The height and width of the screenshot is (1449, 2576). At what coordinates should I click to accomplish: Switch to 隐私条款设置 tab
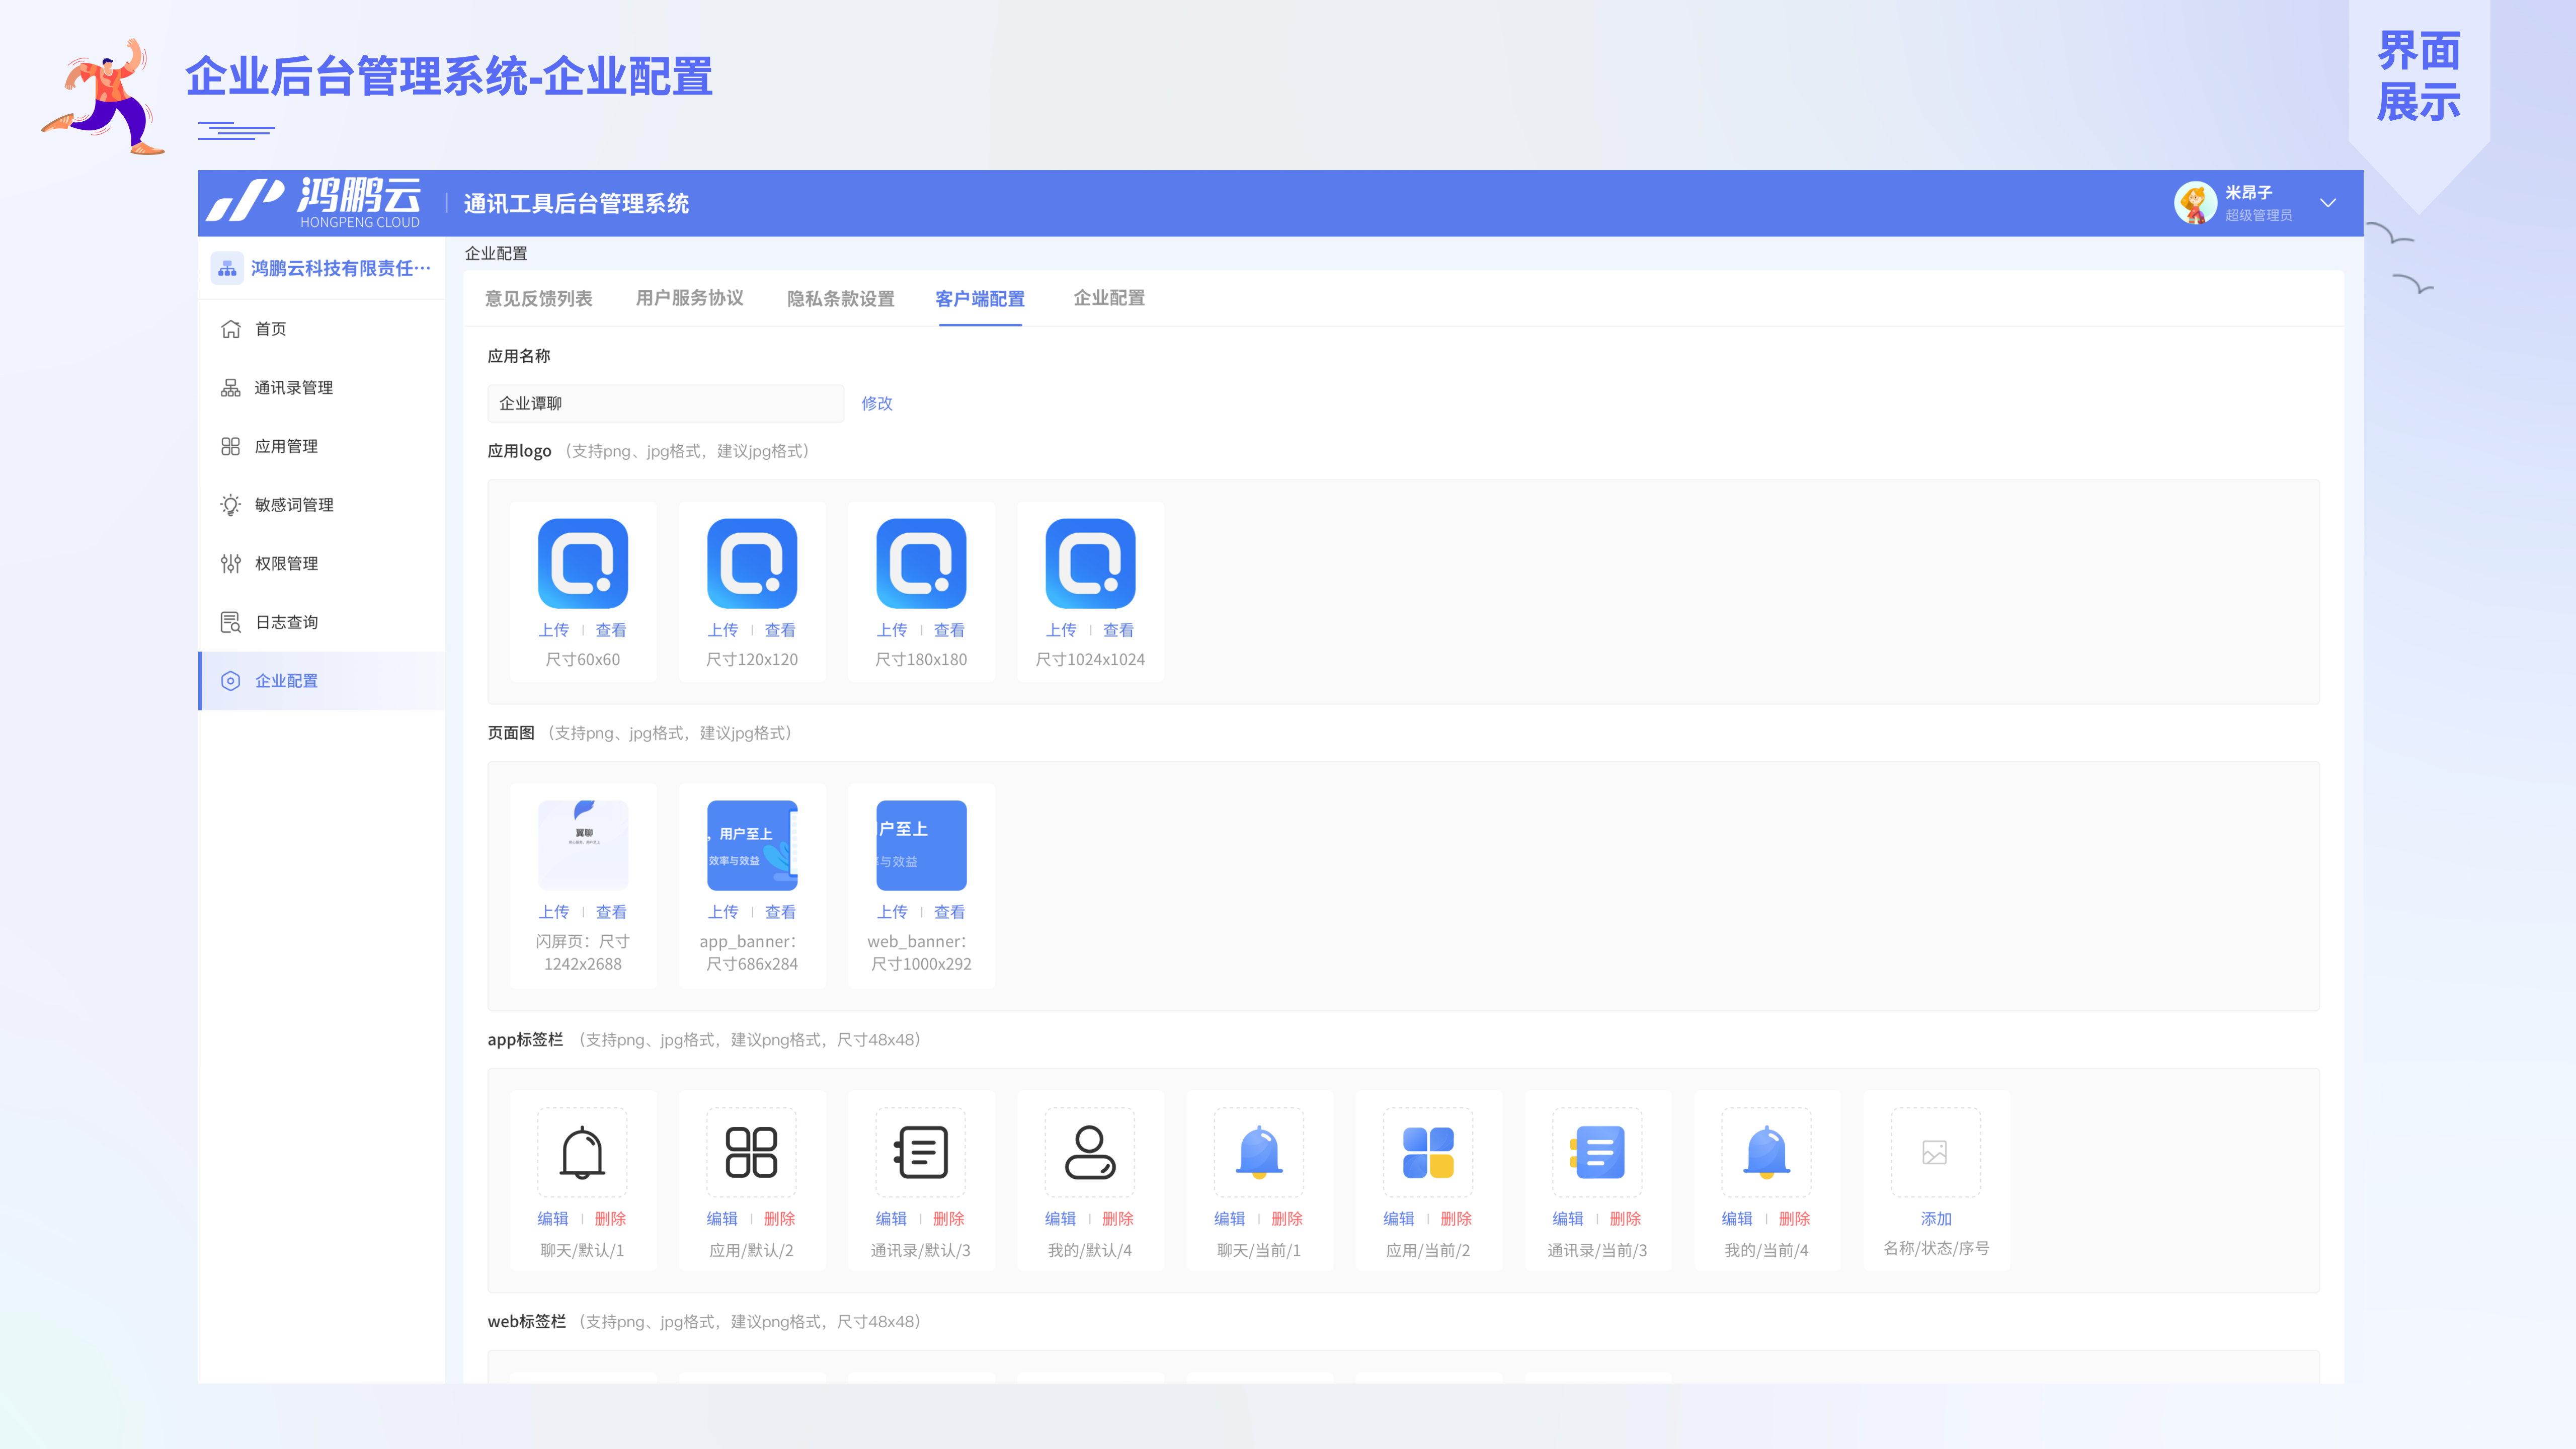coord(841,299)
